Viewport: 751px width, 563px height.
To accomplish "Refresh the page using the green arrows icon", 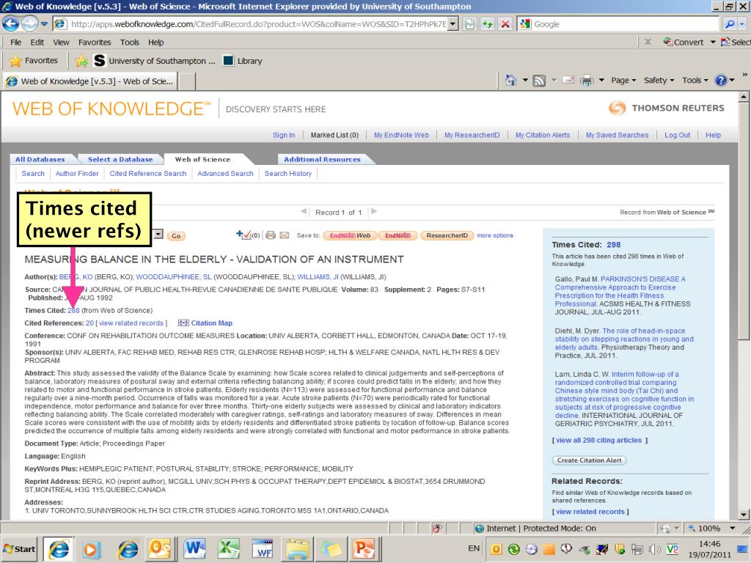I will pyautogui.click(x=487, y=24).
